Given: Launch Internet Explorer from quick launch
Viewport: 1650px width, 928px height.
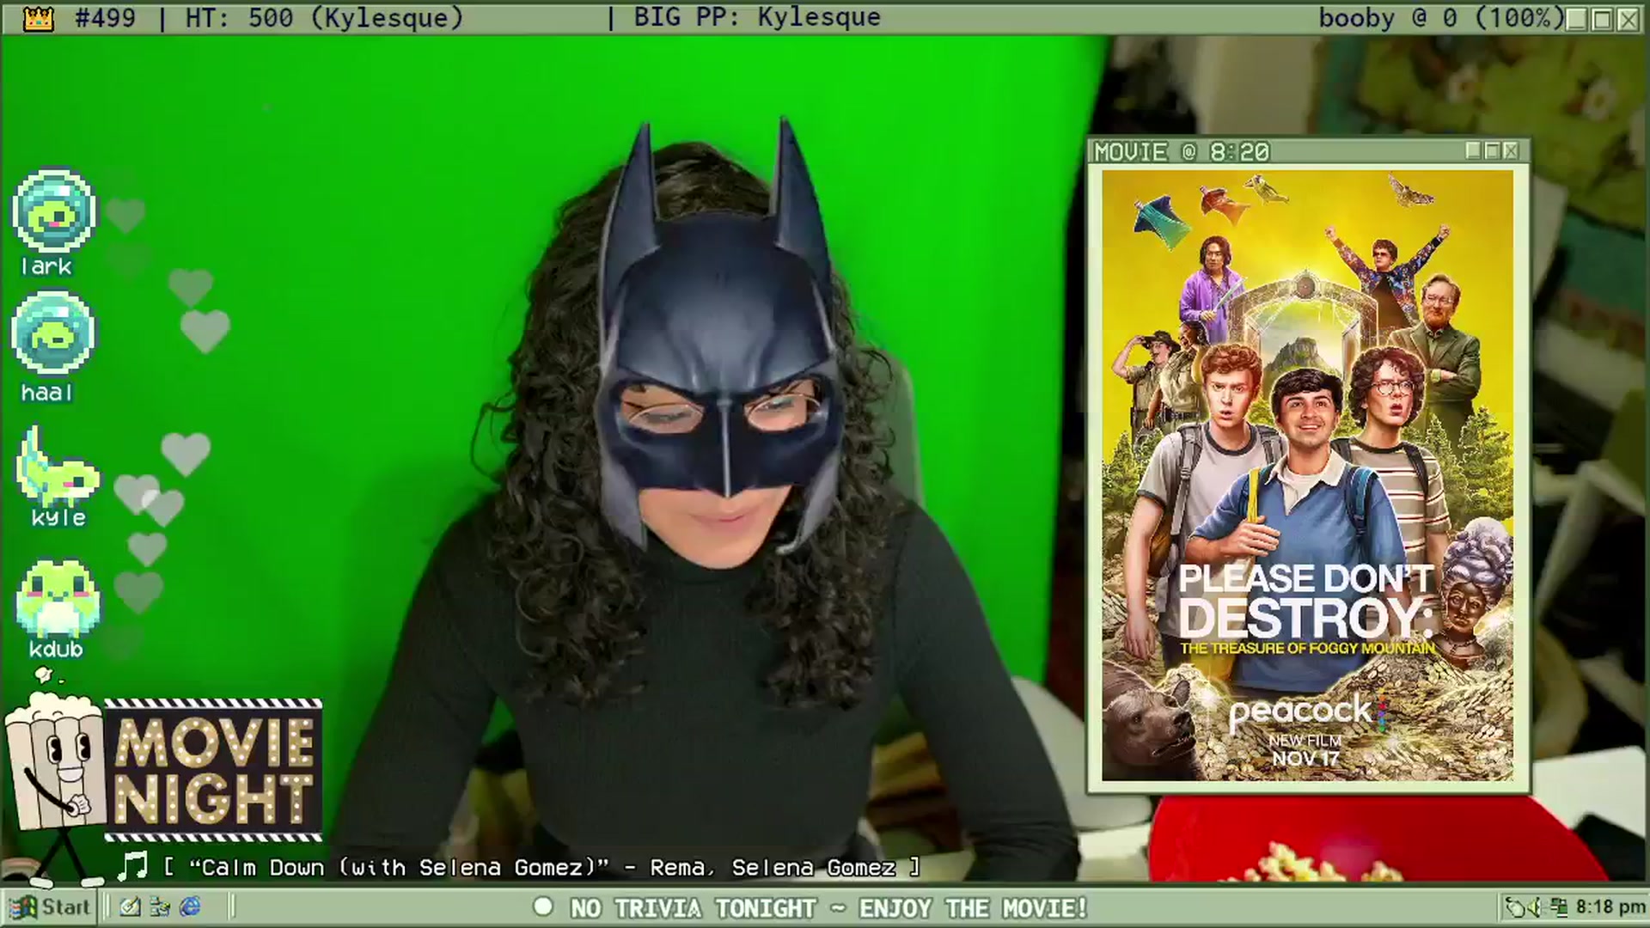Looking at the screenshot, I should (190, 907).
